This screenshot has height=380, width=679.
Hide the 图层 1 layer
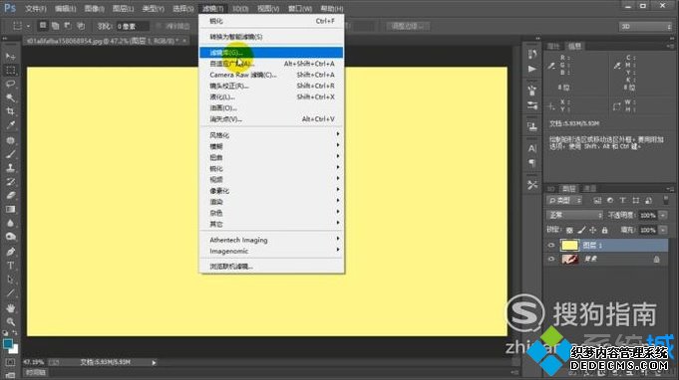tap(551, 246)
